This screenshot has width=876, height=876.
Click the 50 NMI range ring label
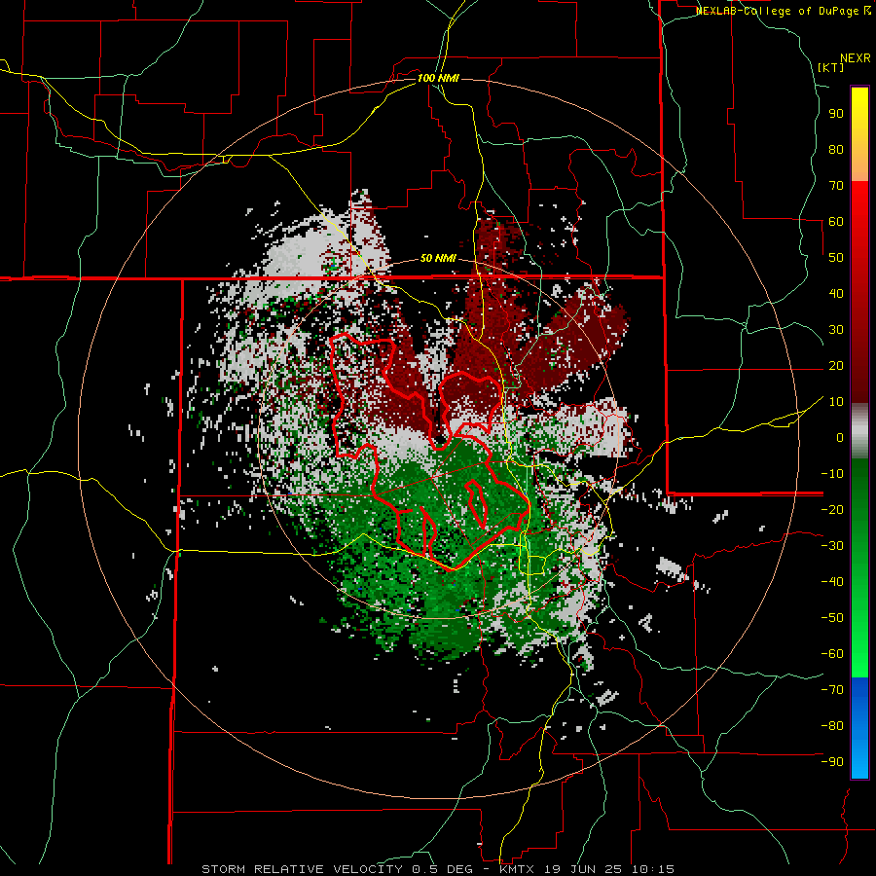tap(438, 258)
